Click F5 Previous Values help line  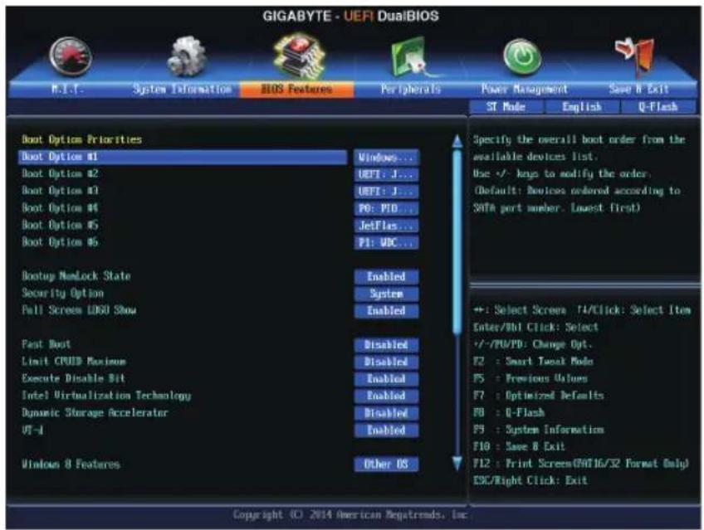[x=530, y=378]
